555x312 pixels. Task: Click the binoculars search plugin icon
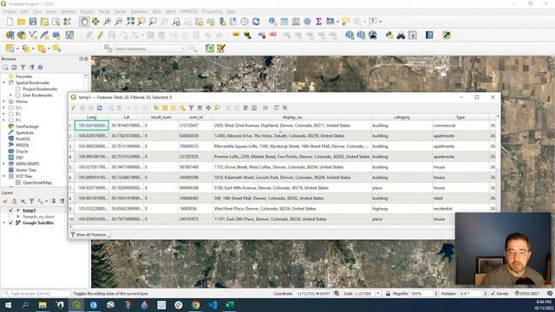(x=401, y=35)
